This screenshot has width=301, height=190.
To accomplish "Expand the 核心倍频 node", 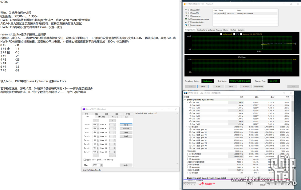I will (x=188, y=173).
